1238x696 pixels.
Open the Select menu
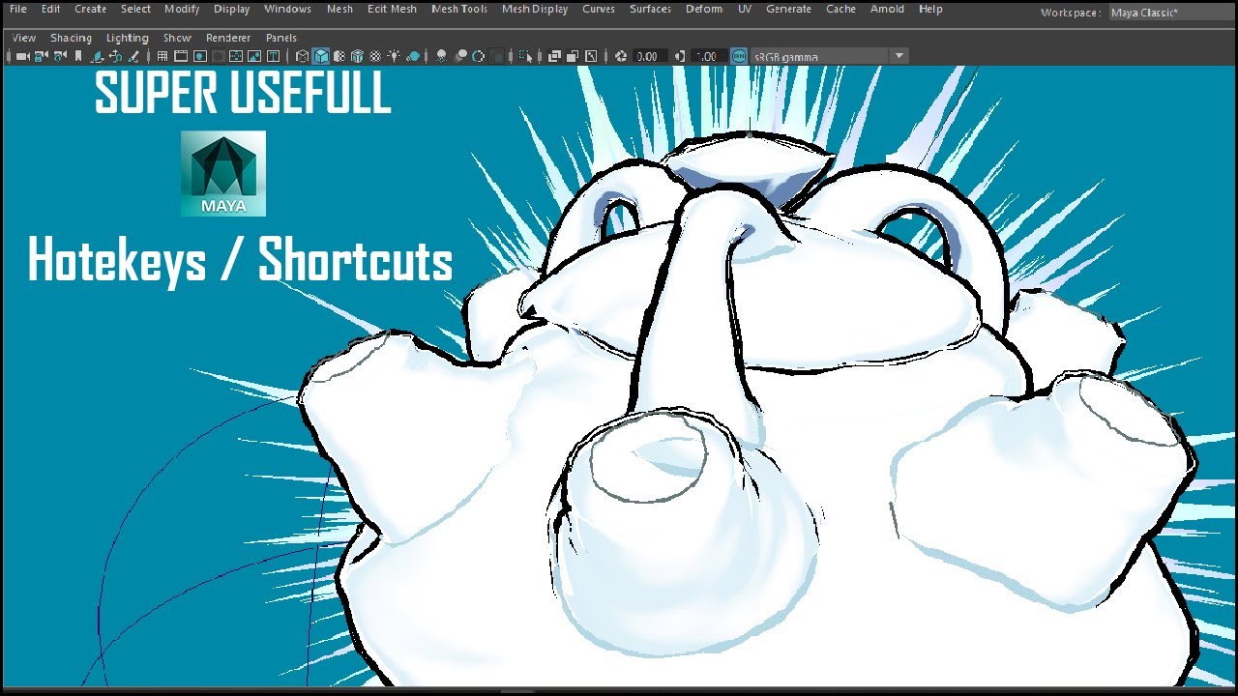click(x=135, y=9)
